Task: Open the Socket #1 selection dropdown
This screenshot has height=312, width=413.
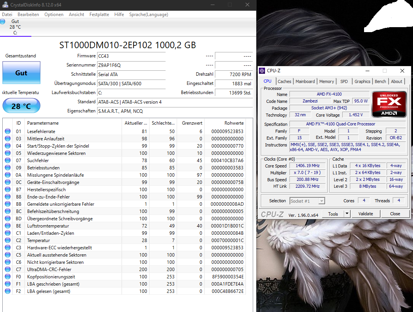Action: coord(307,201)
